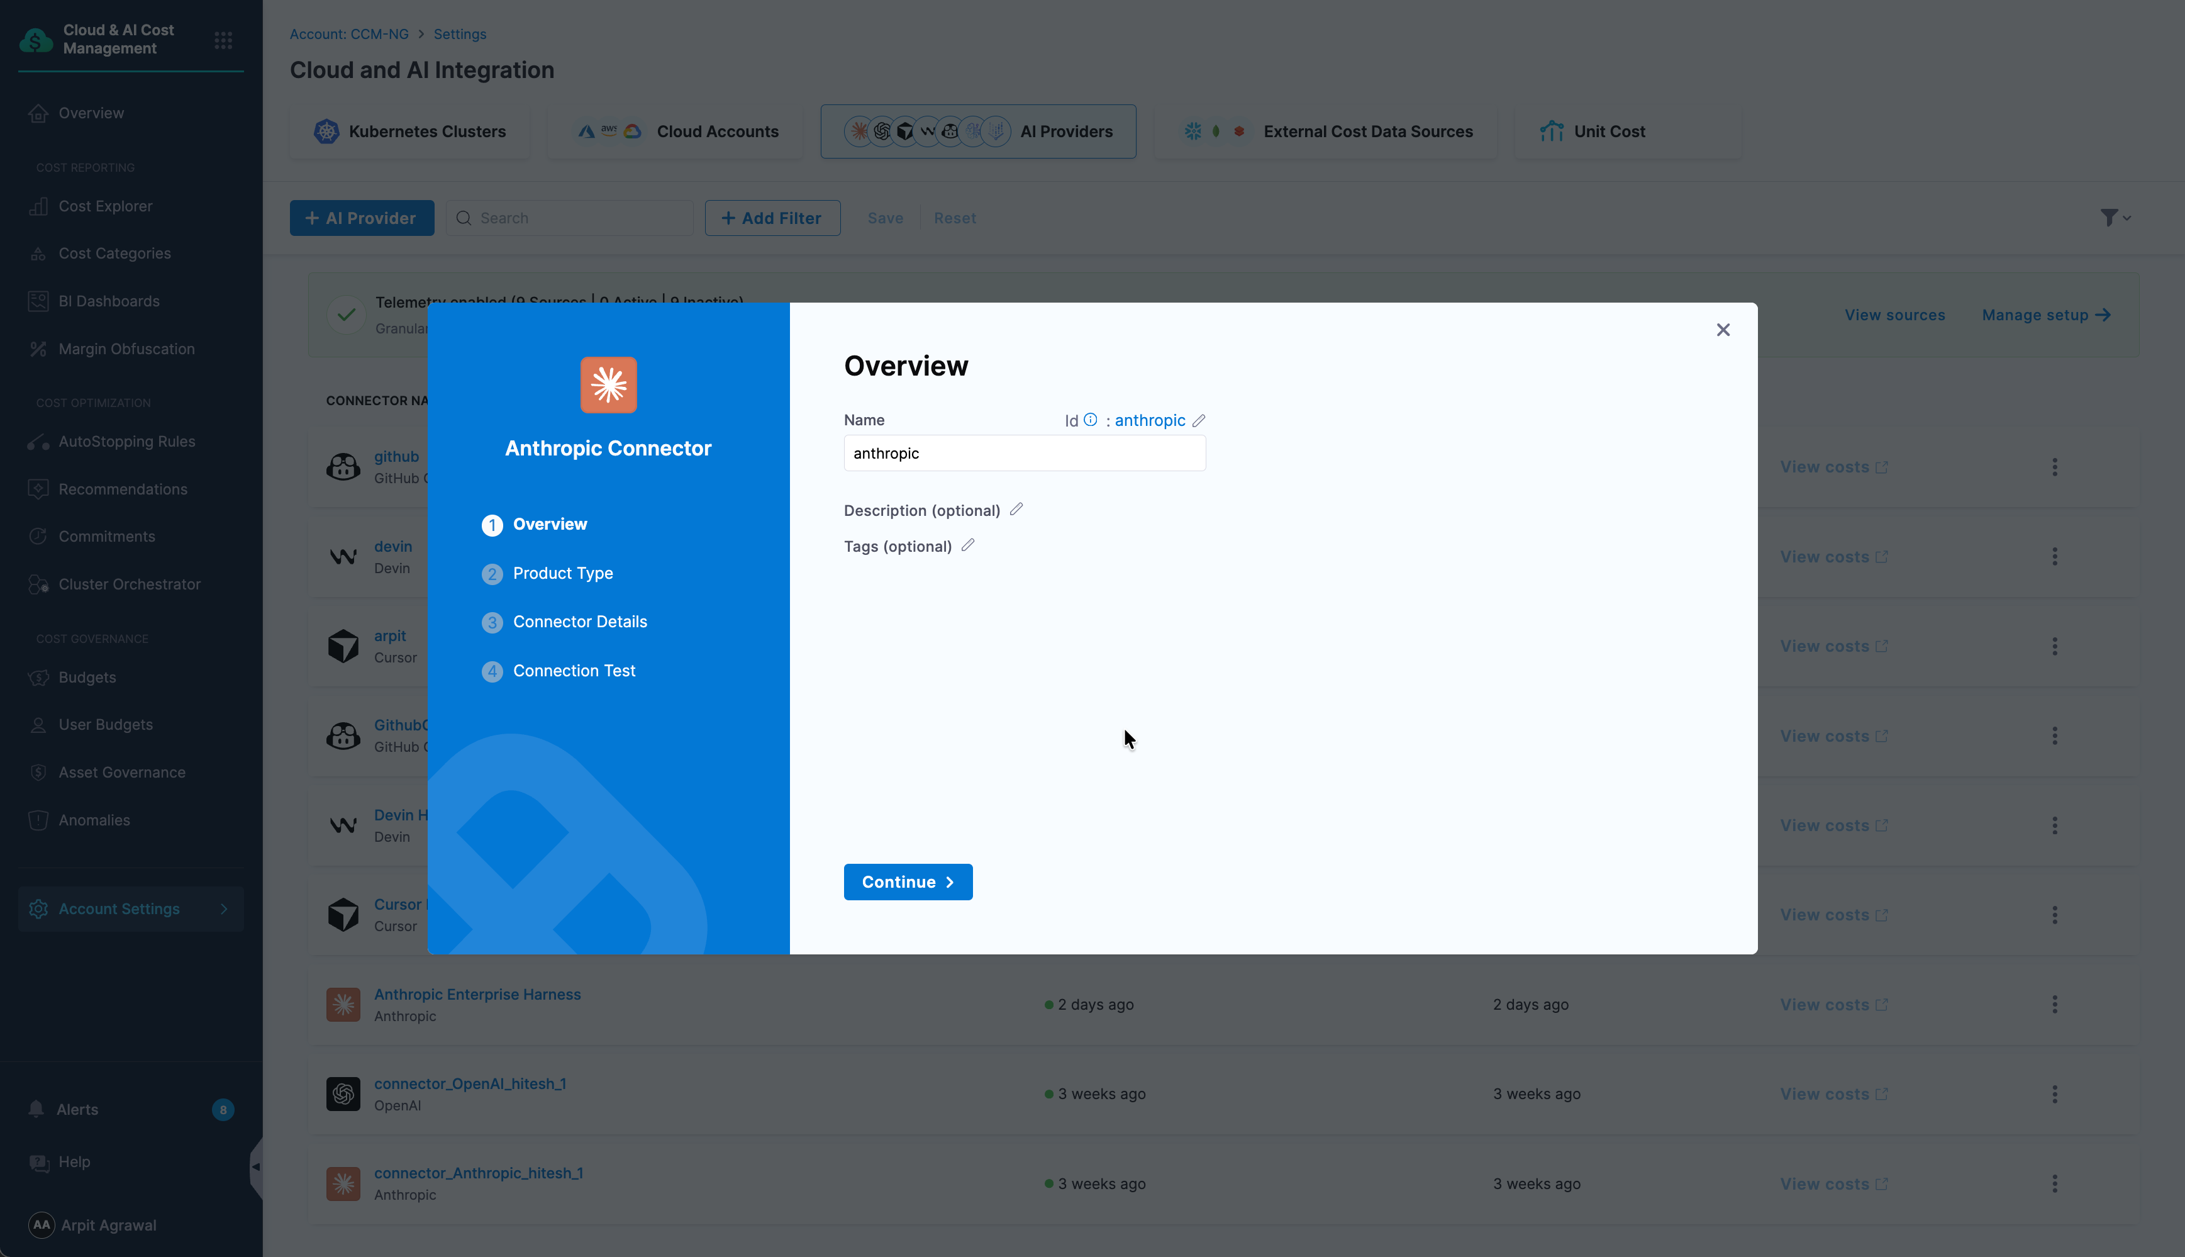Open connector_Anthropic_hitesh_1 connector
The height and width of the screenshot is (1257, 2185).
coord(478,1173)
